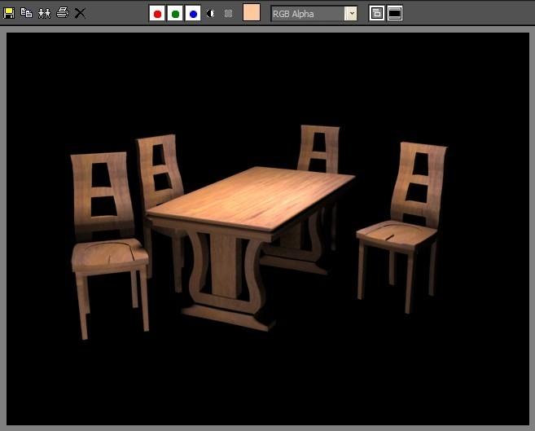Clear the render with the X icon
Image resolution: width=535 pixels, height=431 pixels.
point(80,13)
